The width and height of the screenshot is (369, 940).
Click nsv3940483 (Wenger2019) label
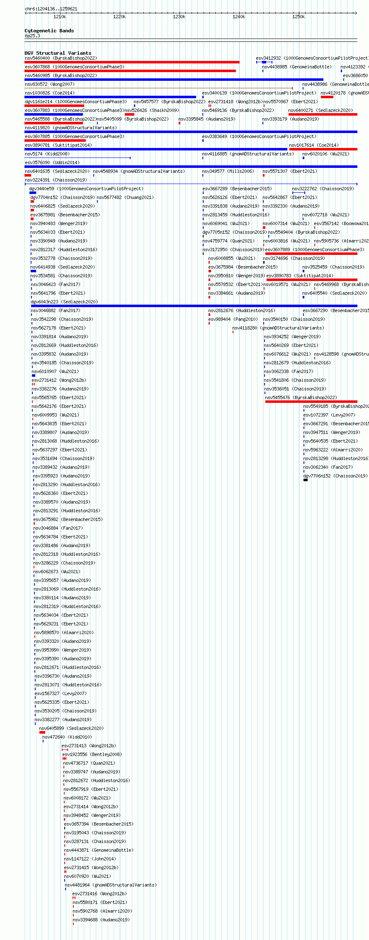click(59, 223)
